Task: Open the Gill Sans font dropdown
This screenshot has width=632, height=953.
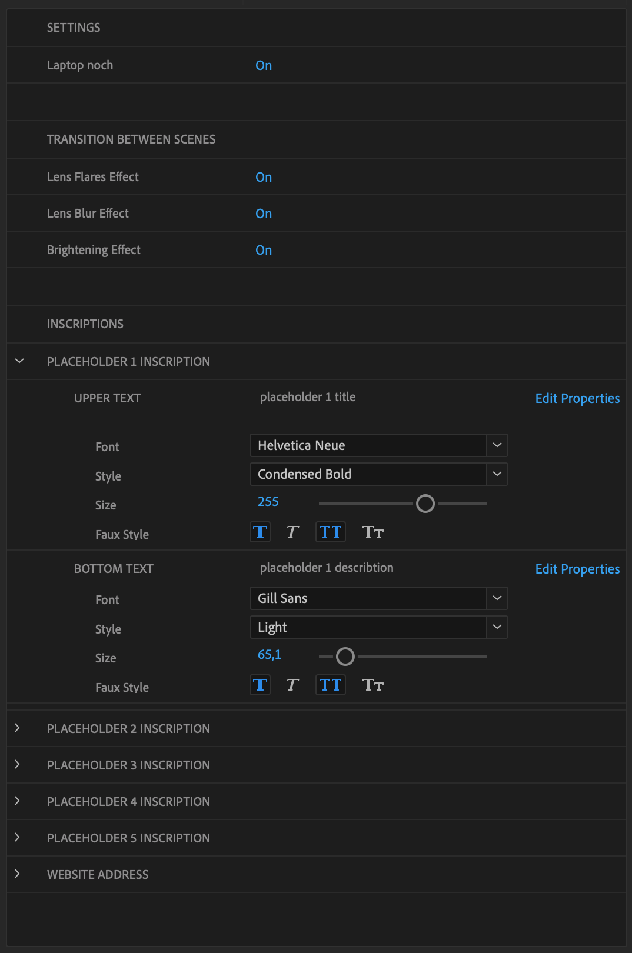Action: [x=497, y=598]
